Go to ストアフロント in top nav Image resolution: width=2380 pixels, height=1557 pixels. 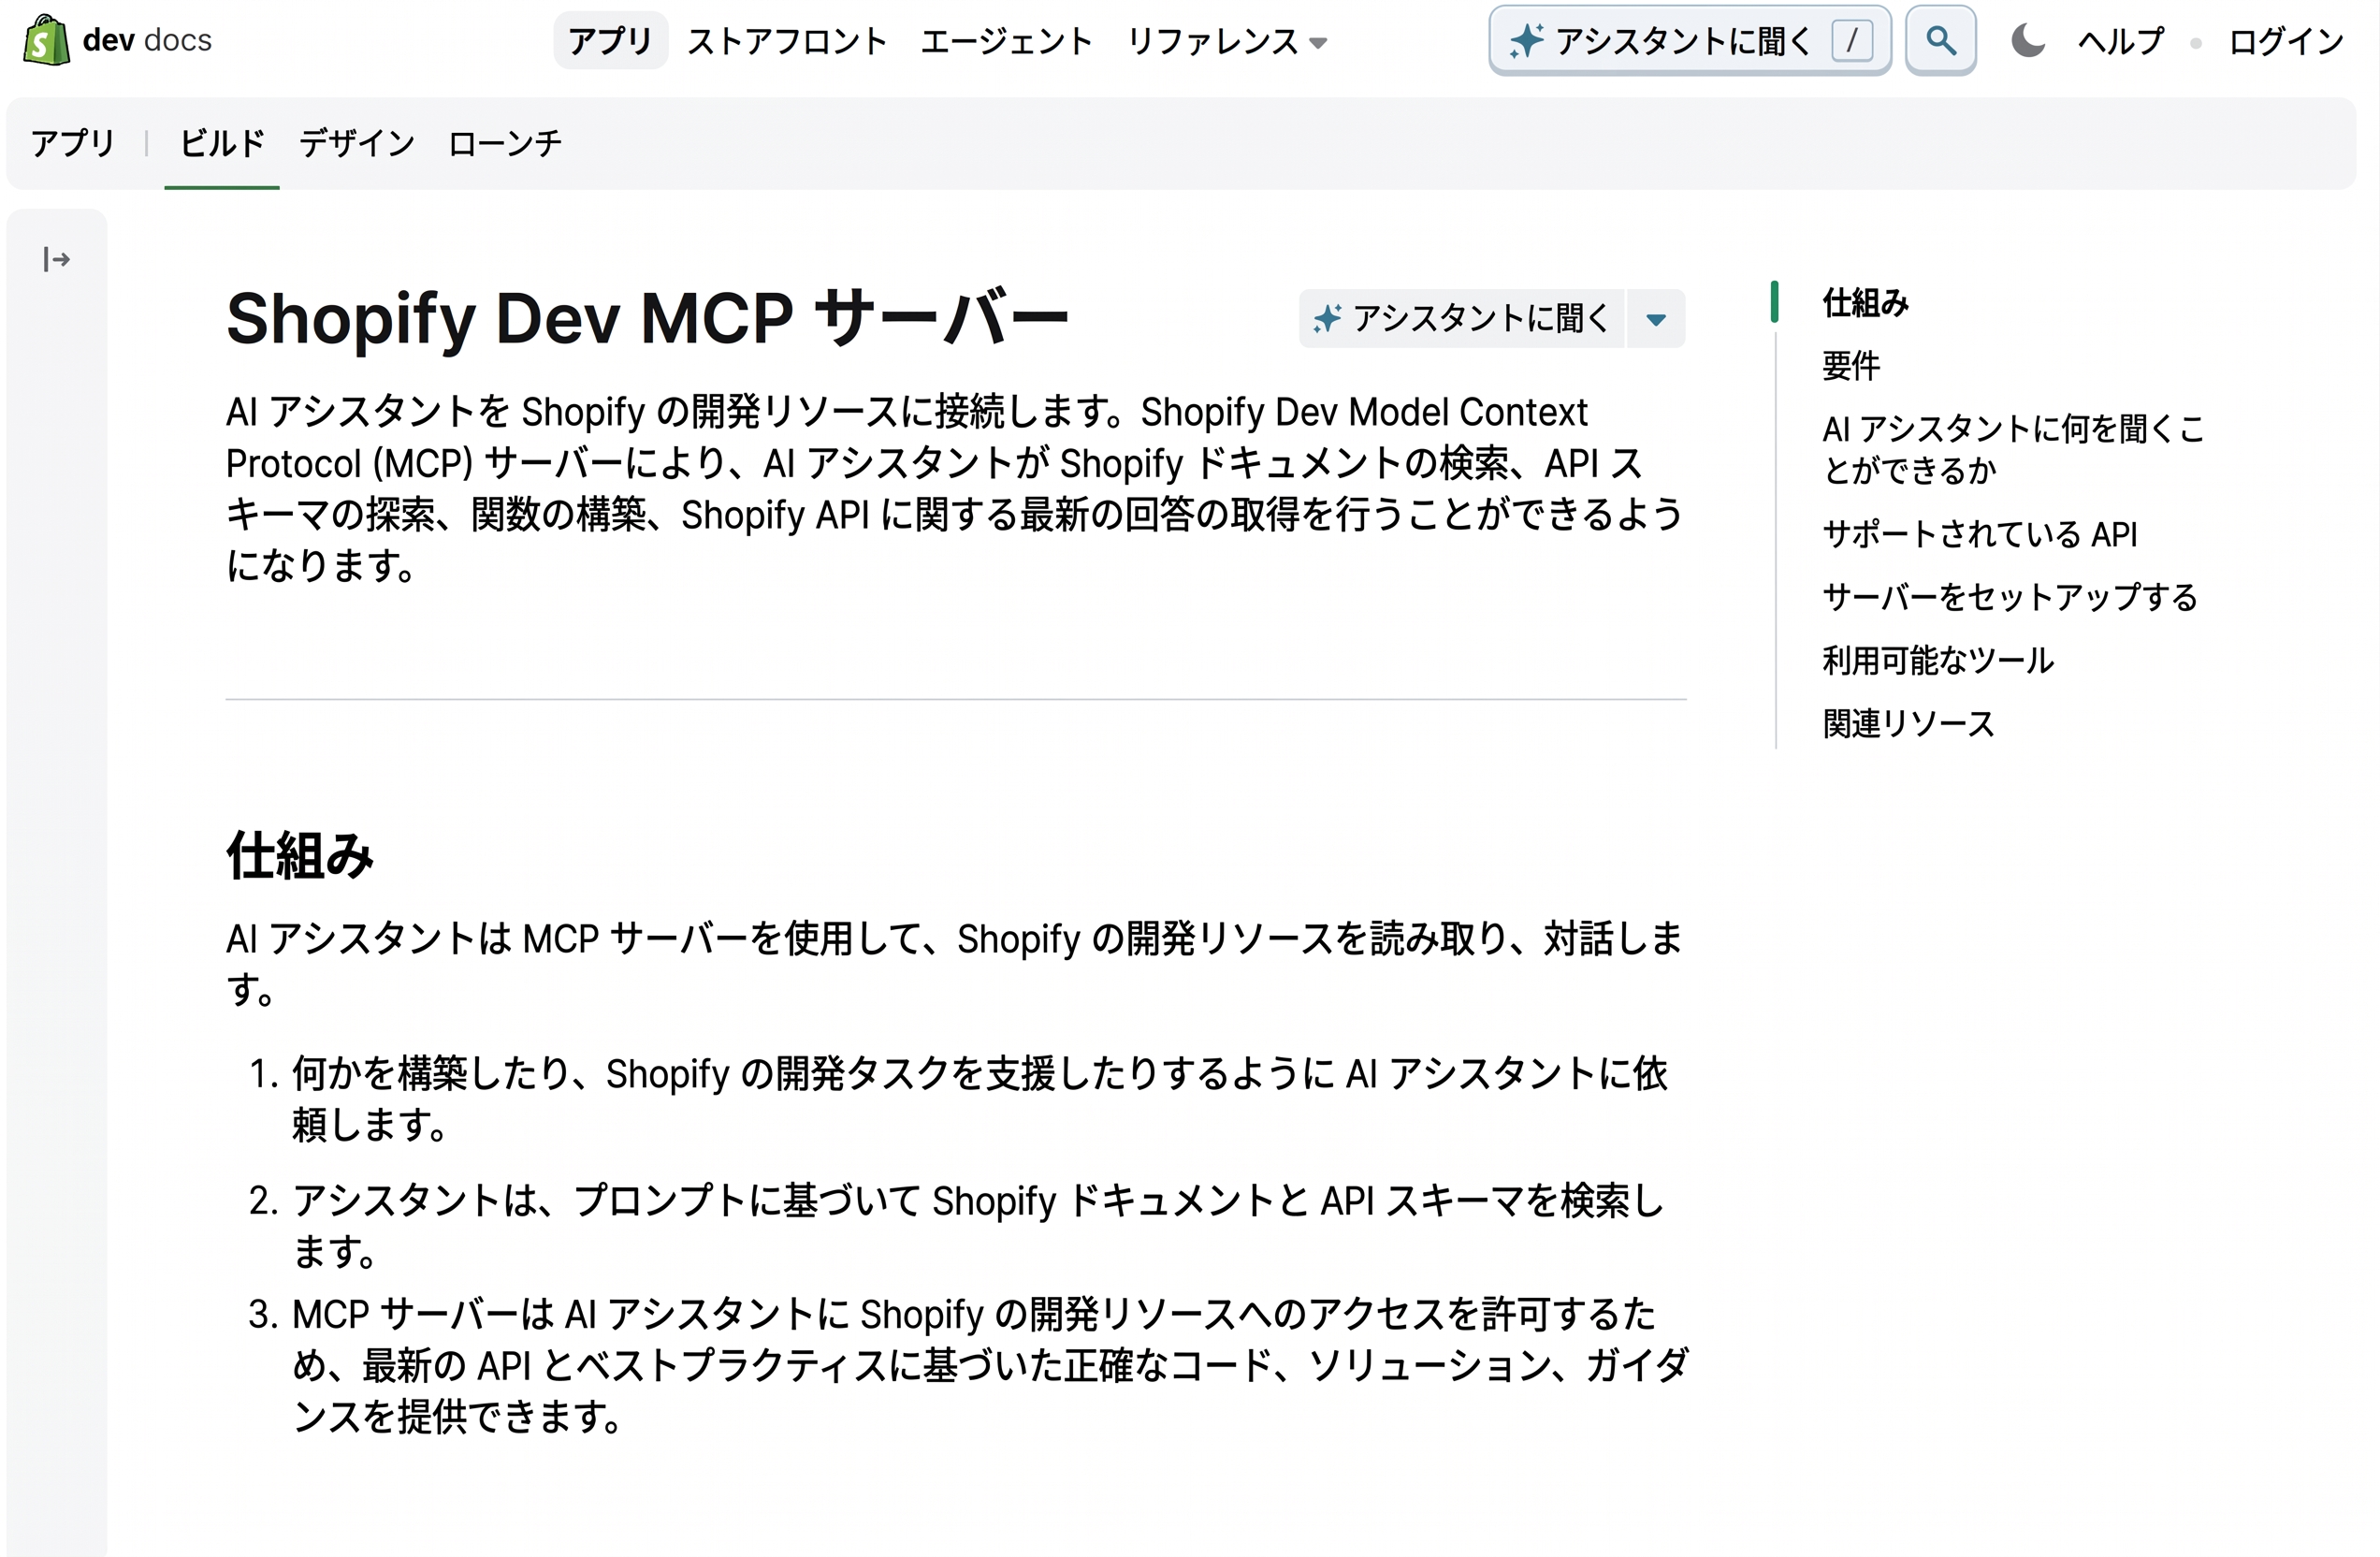coord(787,41)
